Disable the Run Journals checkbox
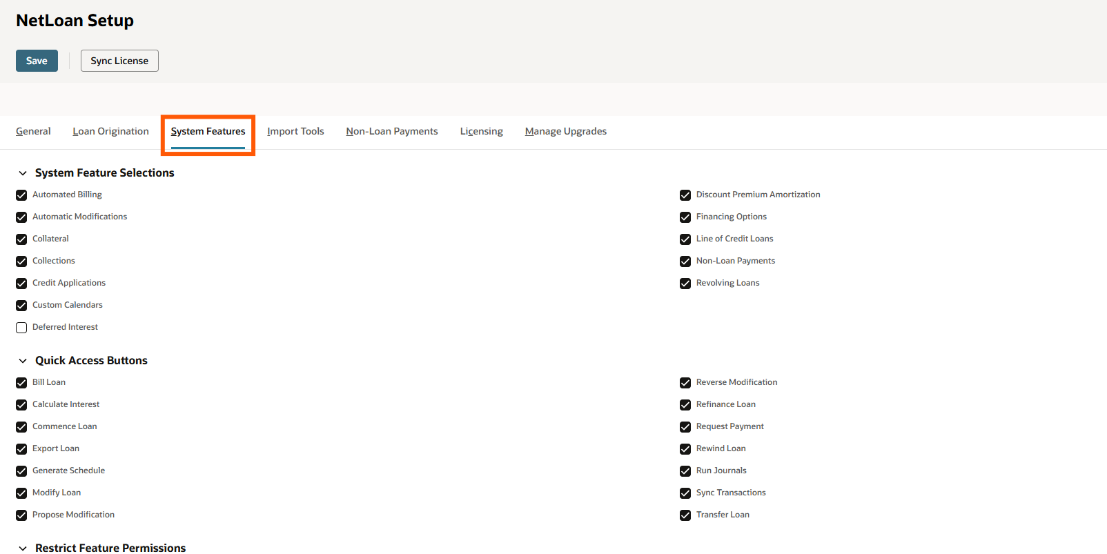 click(x=685, y=471)
